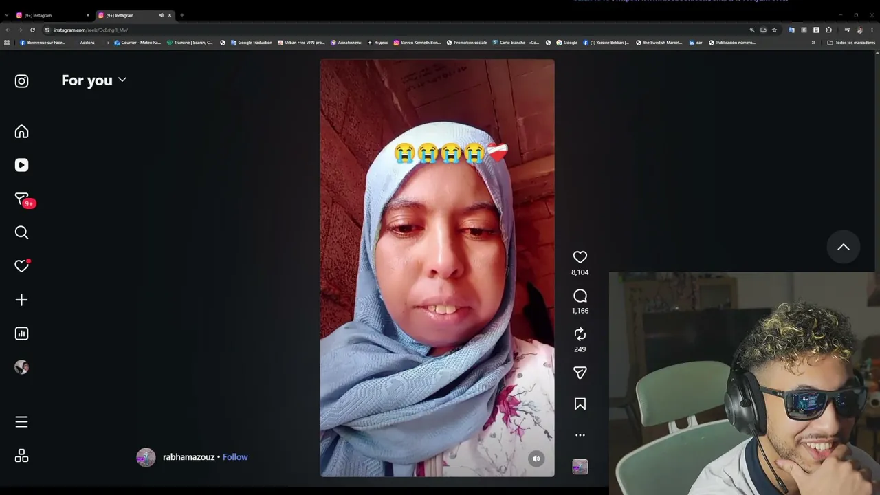880x495 pixels.
Task: Open rabhamazouz profile picture
Action: (146, 457)
